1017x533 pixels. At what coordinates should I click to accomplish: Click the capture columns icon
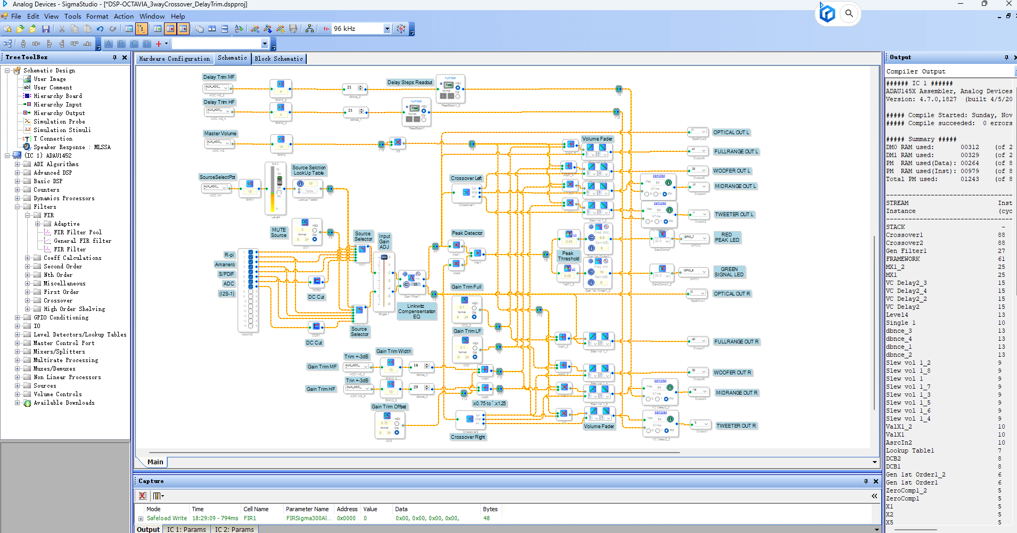coord(158,496)
